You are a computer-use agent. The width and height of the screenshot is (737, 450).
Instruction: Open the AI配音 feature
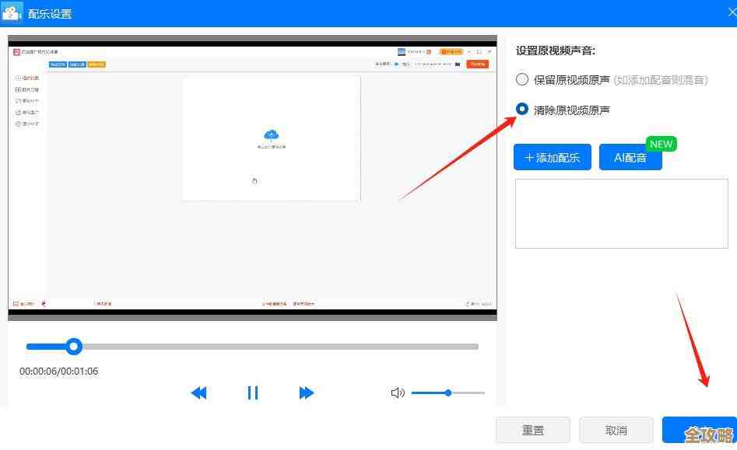coord(630,158)
